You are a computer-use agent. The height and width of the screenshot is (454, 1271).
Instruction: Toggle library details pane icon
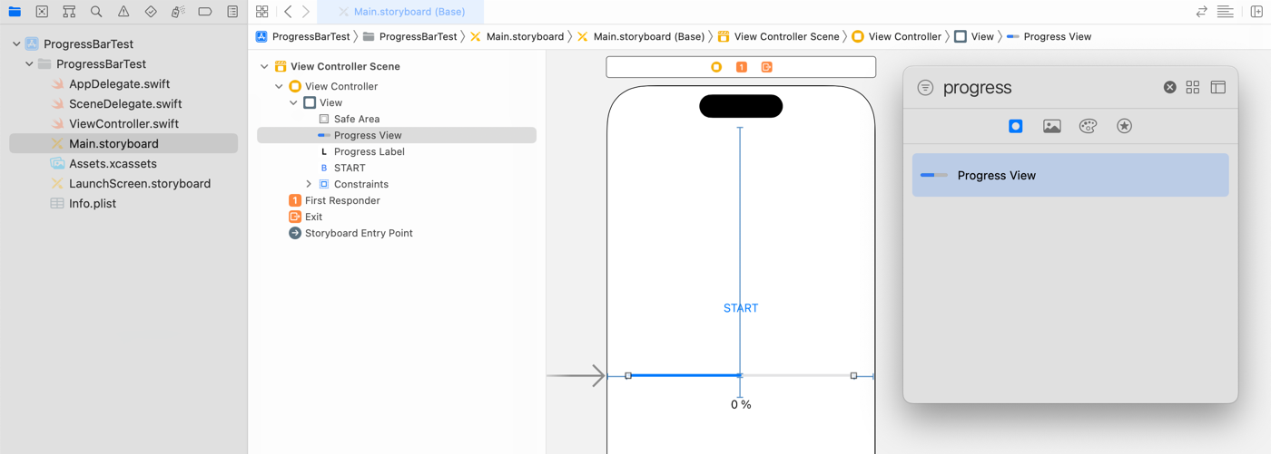pyautogui.click(x=1217, y=87)
